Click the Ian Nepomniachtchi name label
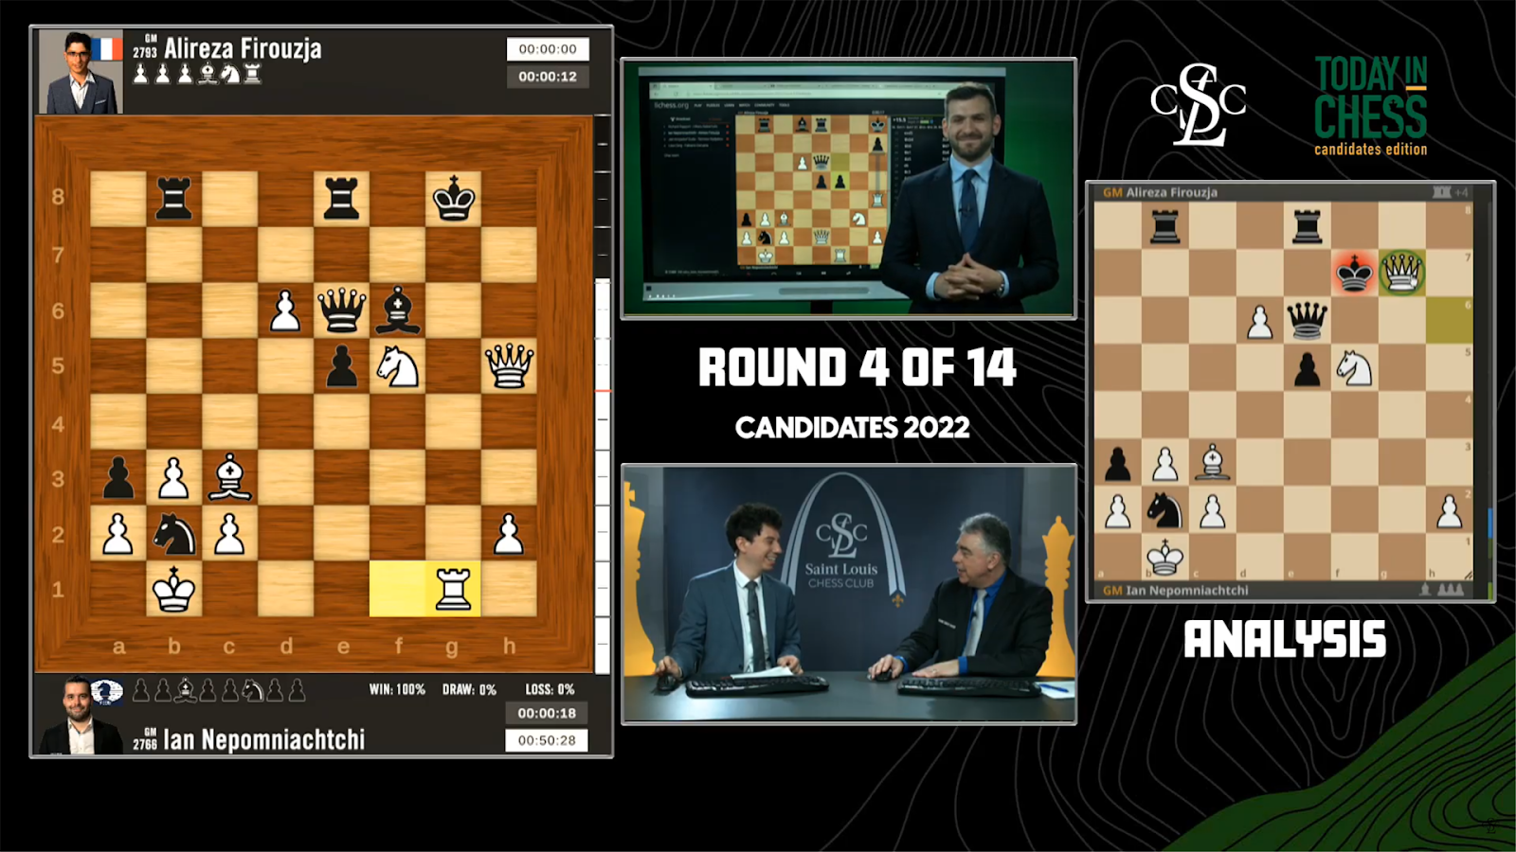 pos(263,739)
